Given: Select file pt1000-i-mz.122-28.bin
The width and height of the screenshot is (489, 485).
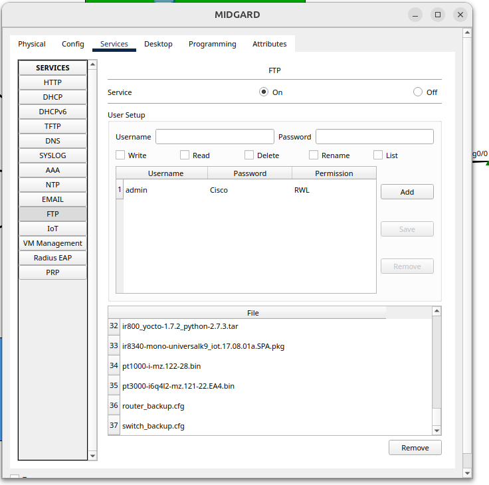Looking at the screenshot, I should 253,366.
